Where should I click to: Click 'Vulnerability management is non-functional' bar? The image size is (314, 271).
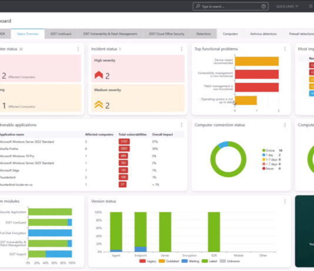257,74
